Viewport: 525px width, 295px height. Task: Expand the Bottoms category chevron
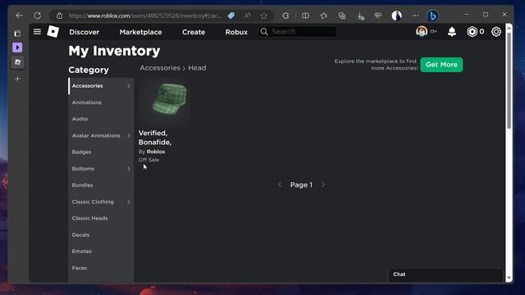(129, 169)
